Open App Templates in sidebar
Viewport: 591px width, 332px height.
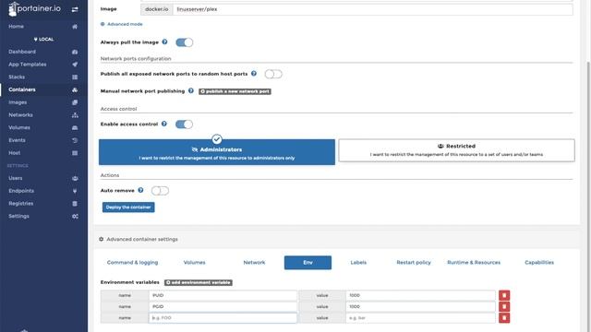tap(28, 65)
